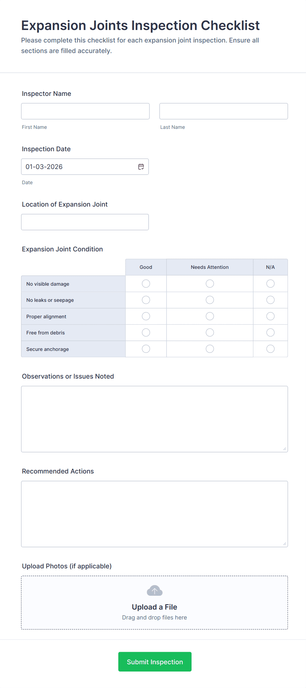
Task: Mark N/A for No visible damage
Action: pyautogui.click(x=270, y=283)
